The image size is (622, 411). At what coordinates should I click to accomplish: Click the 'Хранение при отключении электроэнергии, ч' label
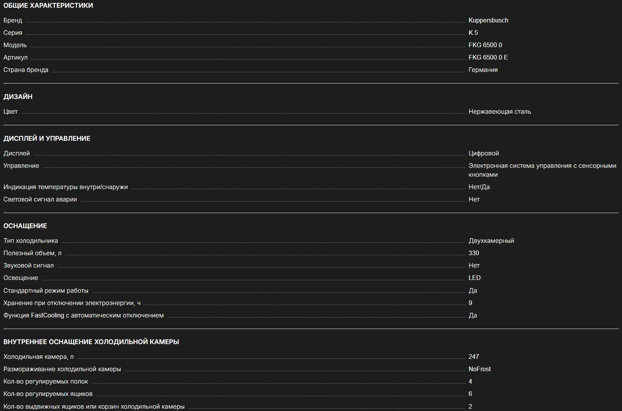tap(72, 303)
